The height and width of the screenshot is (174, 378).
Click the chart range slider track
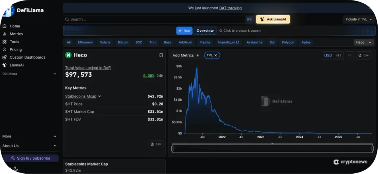(272, 149)
